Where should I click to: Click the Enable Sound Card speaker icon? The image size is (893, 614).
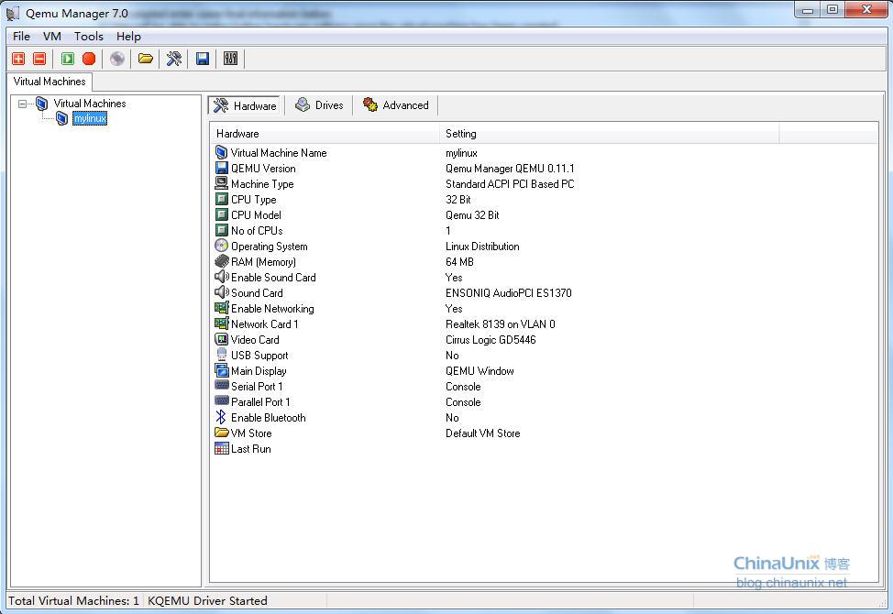point(222,277)
